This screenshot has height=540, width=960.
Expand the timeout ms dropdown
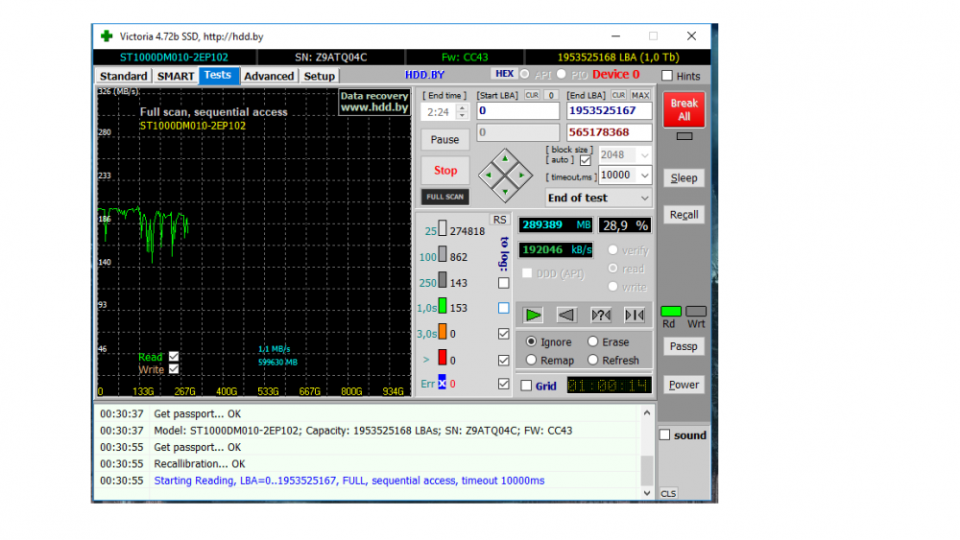click(643, 176)
